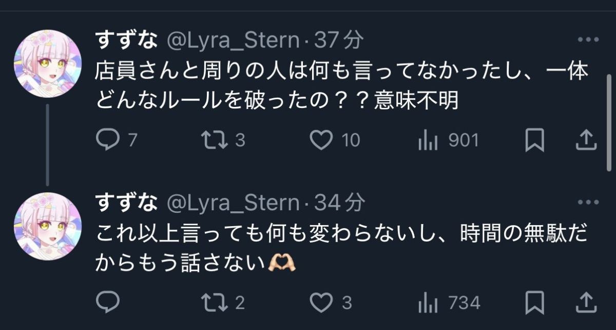Open more options for the second tweet
Screen dimensions: 616x330
588,203
